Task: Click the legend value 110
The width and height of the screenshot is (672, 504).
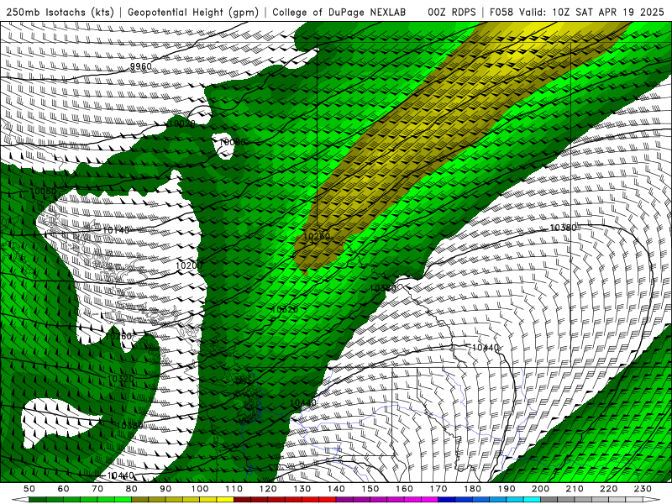Action: [x=234, y=489]
